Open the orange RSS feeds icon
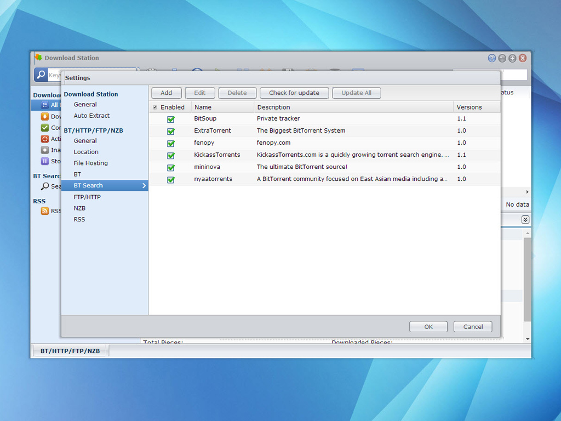561x421 pixels. point(45,211)
